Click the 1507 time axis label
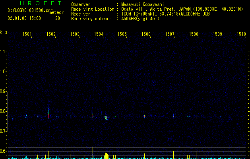 click(170, 34)
